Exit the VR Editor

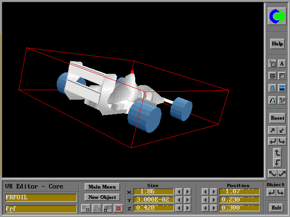(x=276, y=208)
